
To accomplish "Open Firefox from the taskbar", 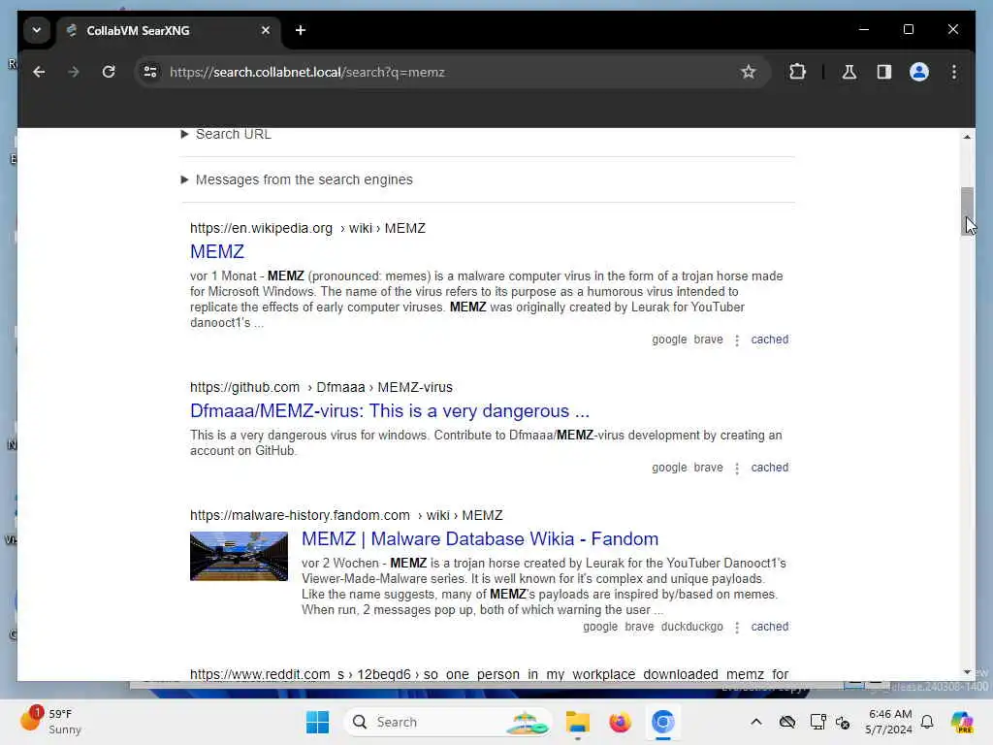I will 620,722.
